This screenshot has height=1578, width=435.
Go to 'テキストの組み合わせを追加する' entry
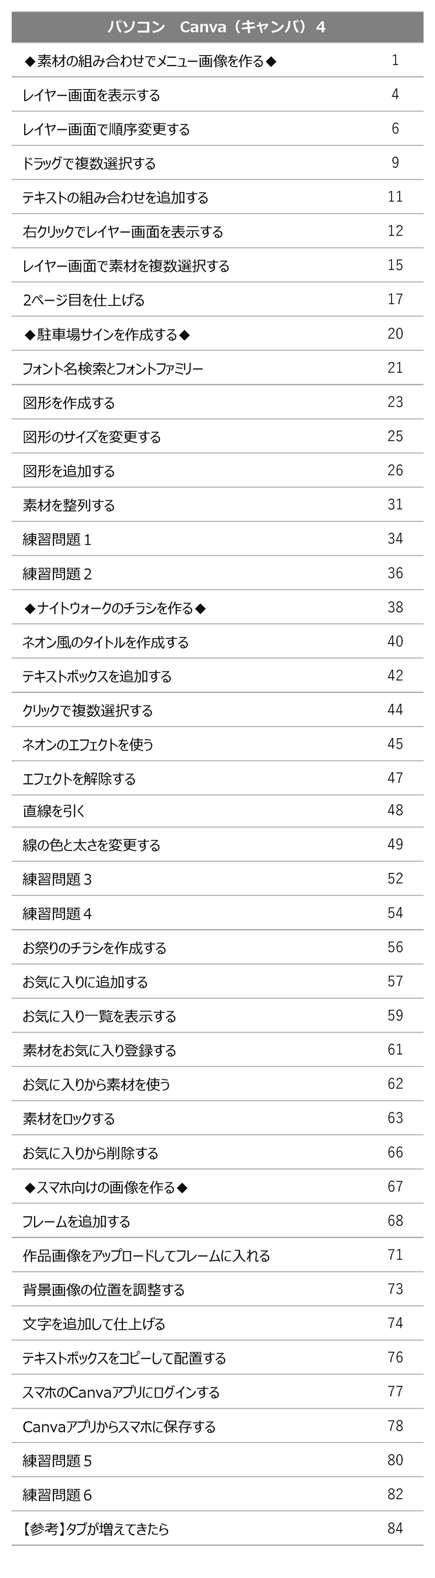(x=115, y=198)
